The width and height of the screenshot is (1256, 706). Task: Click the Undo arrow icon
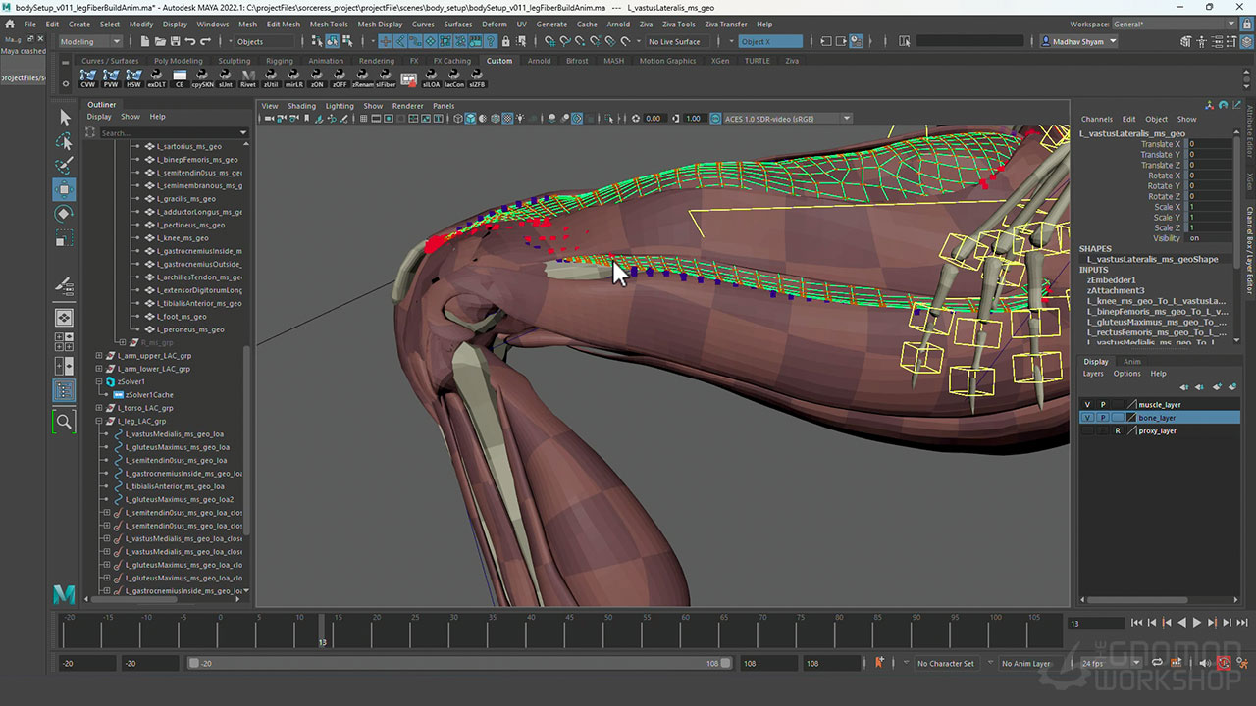[190, 41]
